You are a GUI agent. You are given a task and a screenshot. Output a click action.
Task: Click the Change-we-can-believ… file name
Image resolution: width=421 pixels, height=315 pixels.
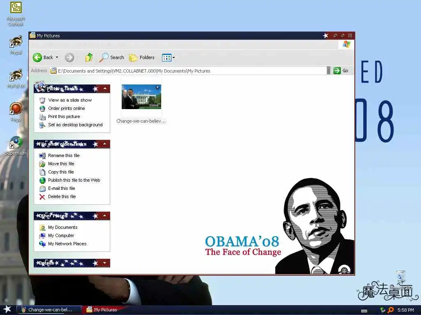point(141,121)
